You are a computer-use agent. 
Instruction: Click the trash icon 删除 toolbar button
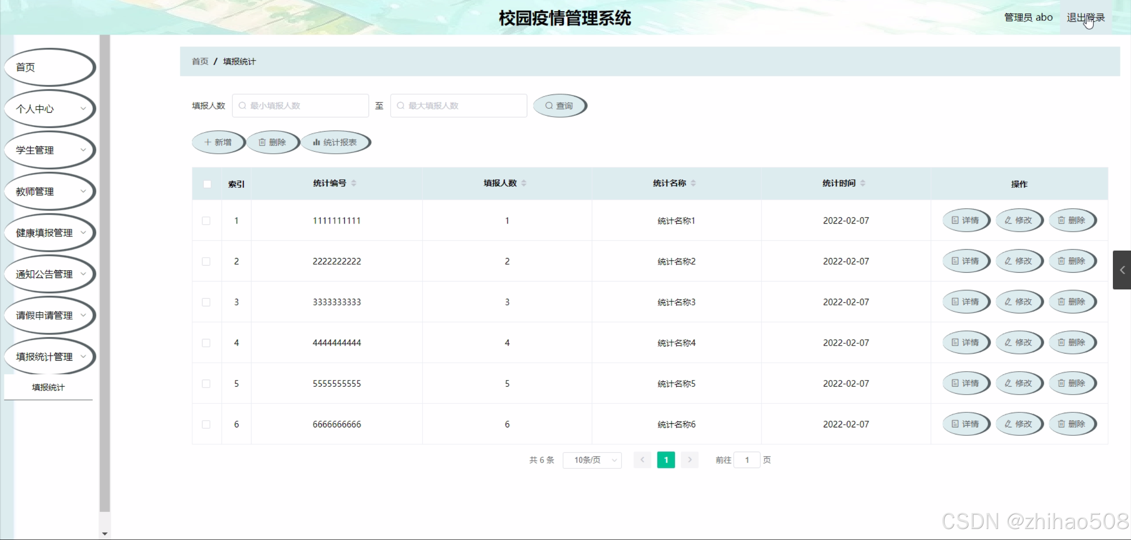tap(272, 142)
